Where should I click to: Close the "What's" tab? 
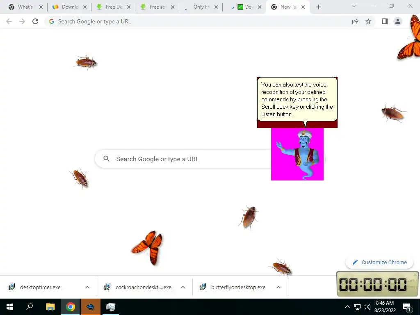[41, 7]
